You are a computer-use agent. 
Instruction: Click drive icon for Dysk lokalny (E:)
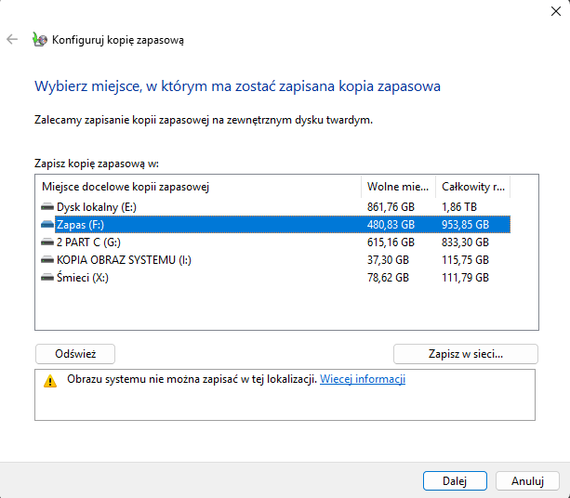pyautogui.click(x=47, y=206)
